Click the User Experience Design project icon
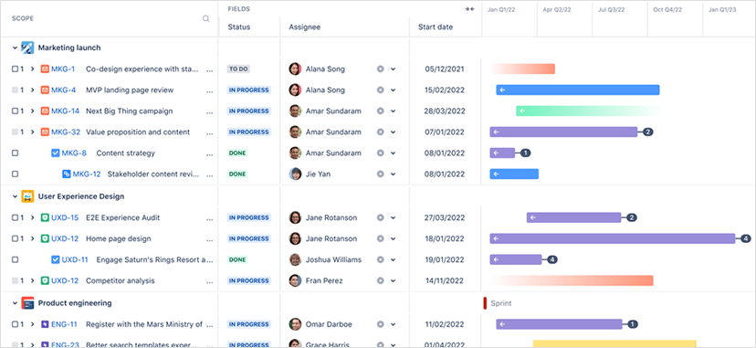 click(27, 196)
